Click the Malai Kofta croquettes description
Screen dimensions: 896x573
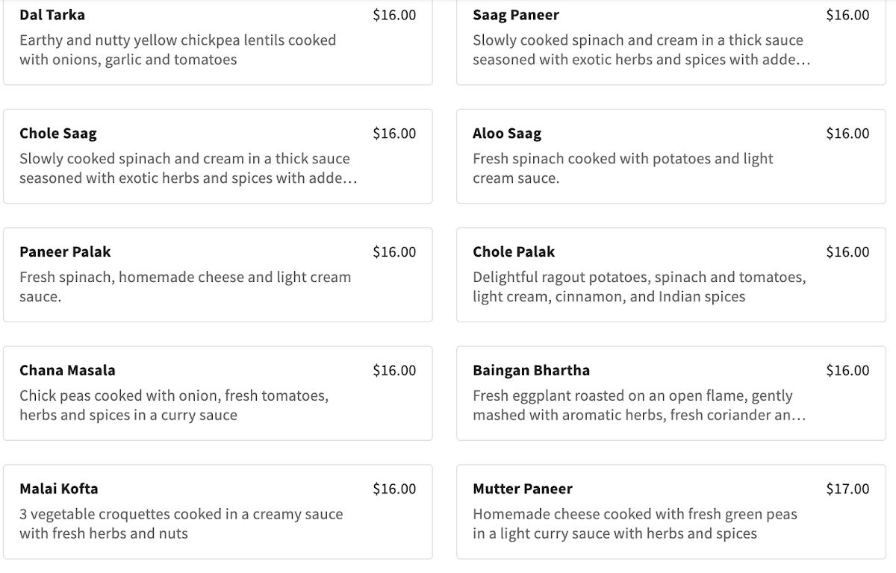click(x=181, y=524)
